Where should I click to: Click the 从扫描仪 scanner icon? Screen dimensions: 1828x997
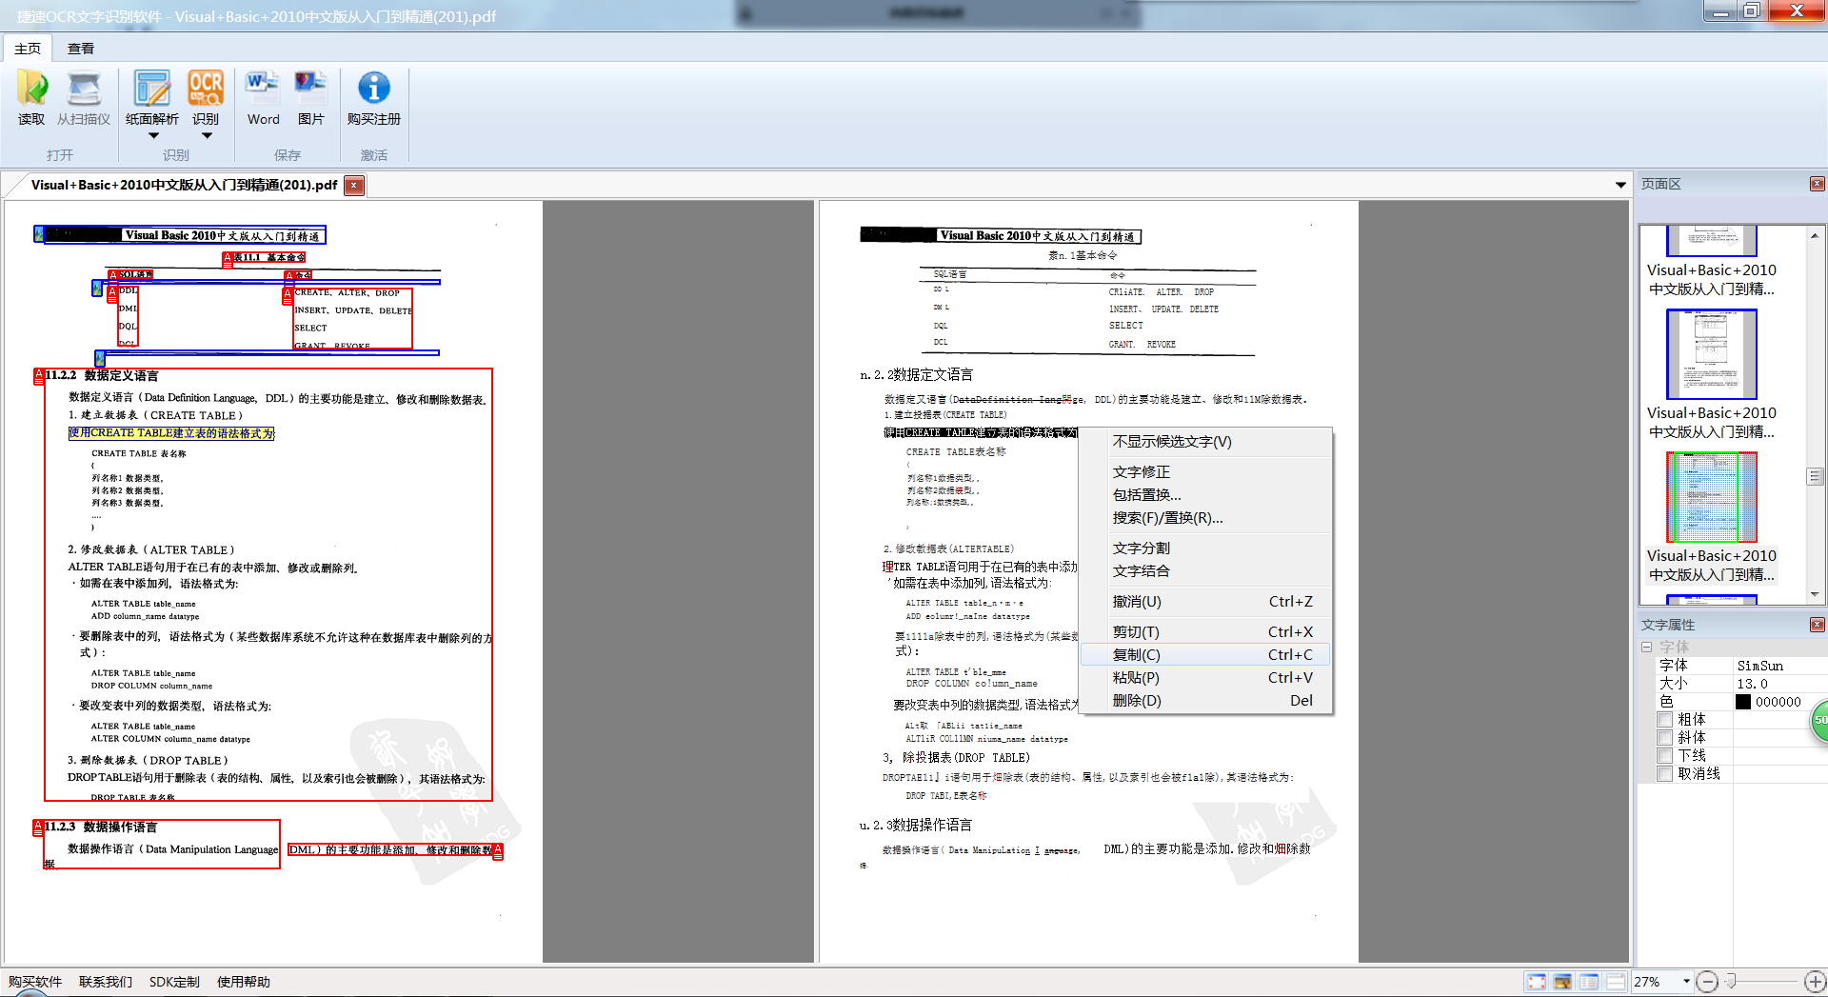(x=84, y=97)
